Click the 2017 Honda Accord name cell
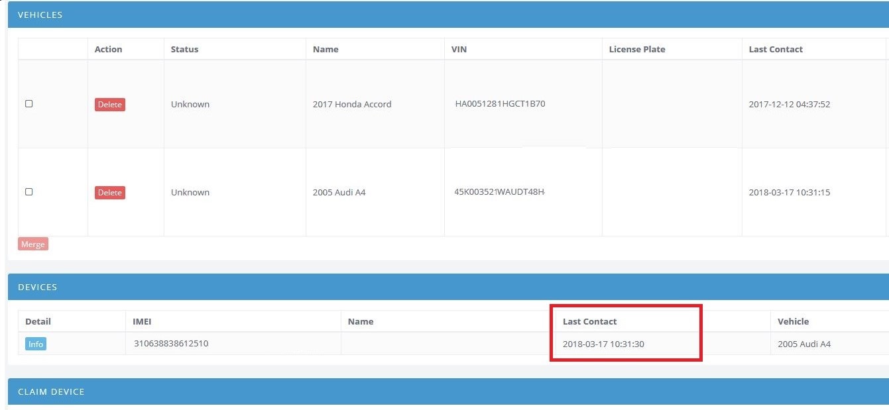The height and width of the screenshot is (410, 889). coord(351,104)
